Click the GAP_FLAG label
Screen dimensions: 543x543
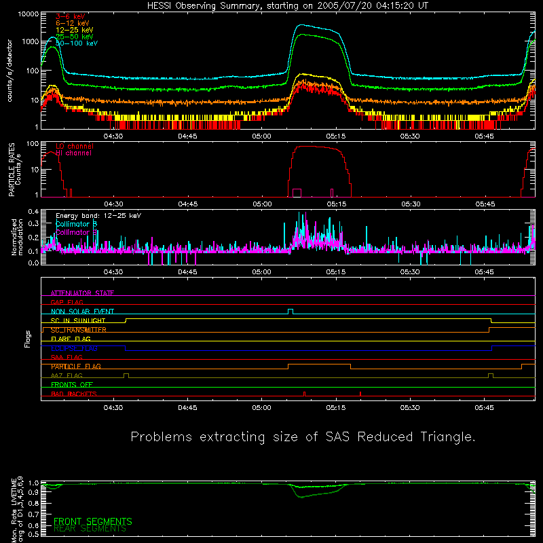point(67,302)
